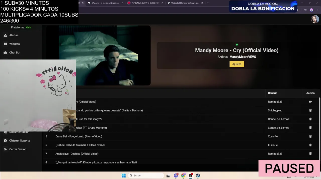This screenshot has width=321, height=180.
Task: Click '¿Gabriel Calvo le tira maíz a Tilsa Lozano?'
Action: click(80, 145)
